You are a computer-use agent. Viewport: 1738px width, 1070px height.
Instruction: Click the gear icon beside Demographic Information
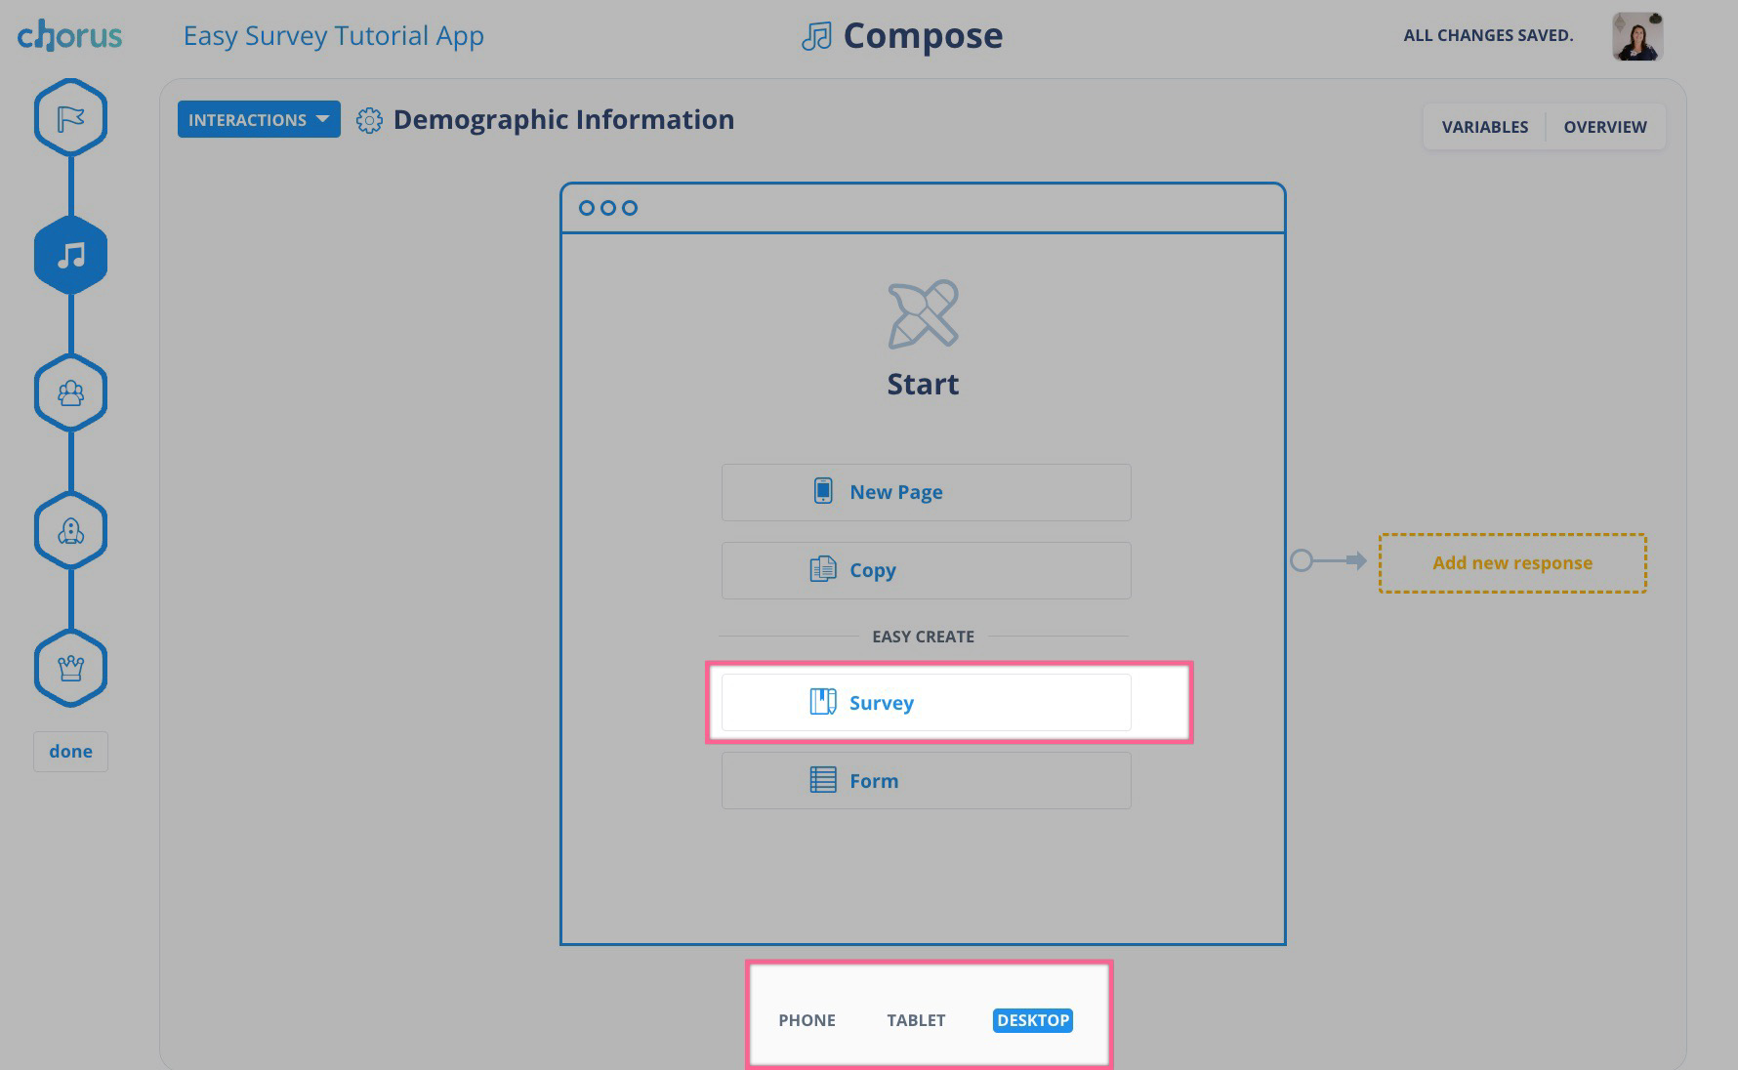(x=369, y=120)
